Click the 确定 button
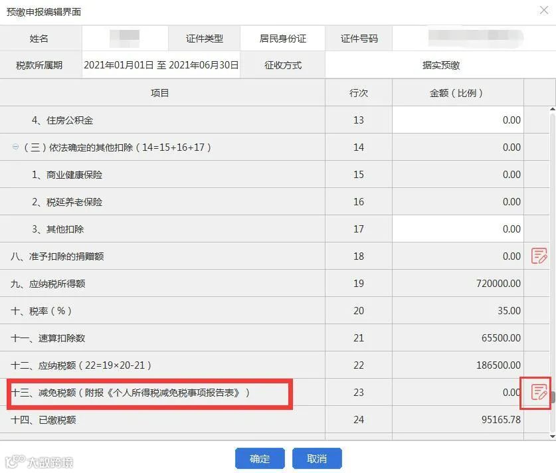Viewport: 556px width, 473px height. click(260, 458)
